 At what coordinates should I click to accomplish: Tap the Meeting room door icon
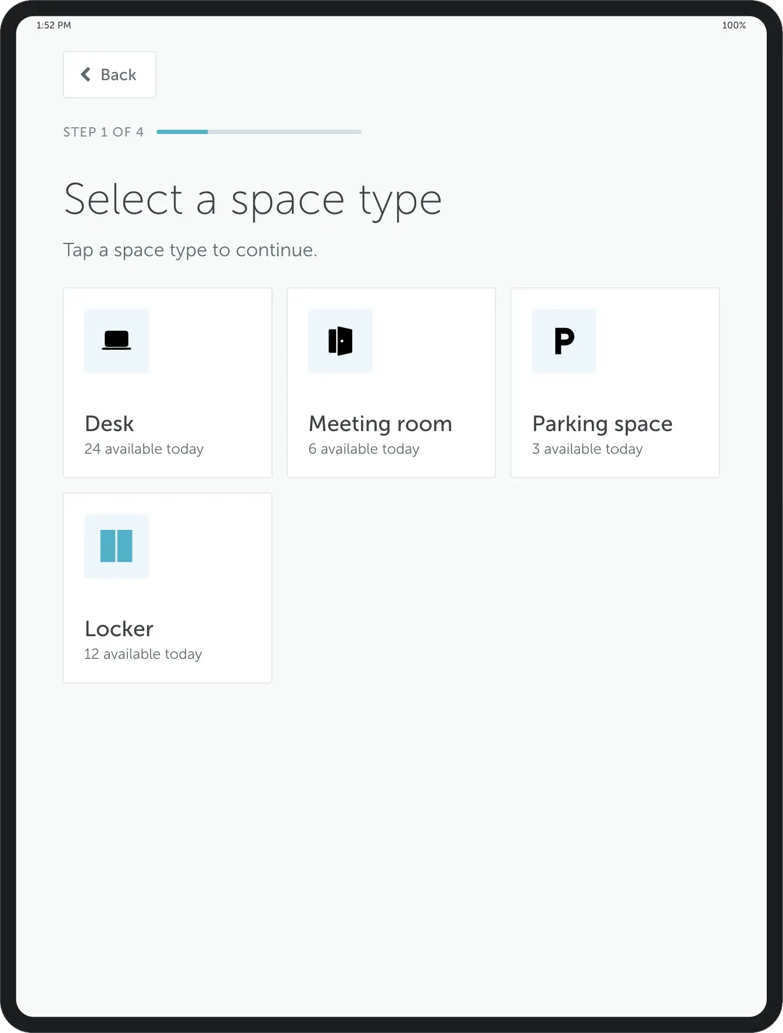(340, 340)
